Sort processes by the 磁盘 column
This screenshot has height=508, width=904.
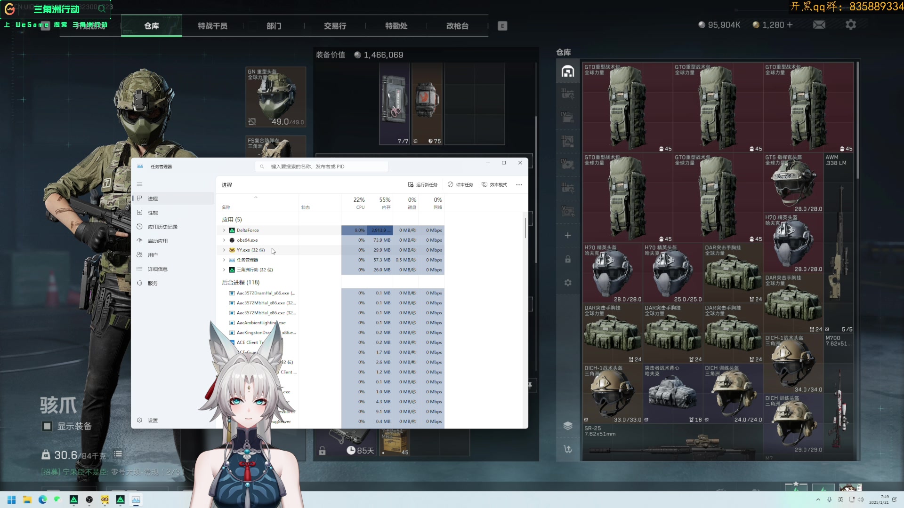point(406,203)
